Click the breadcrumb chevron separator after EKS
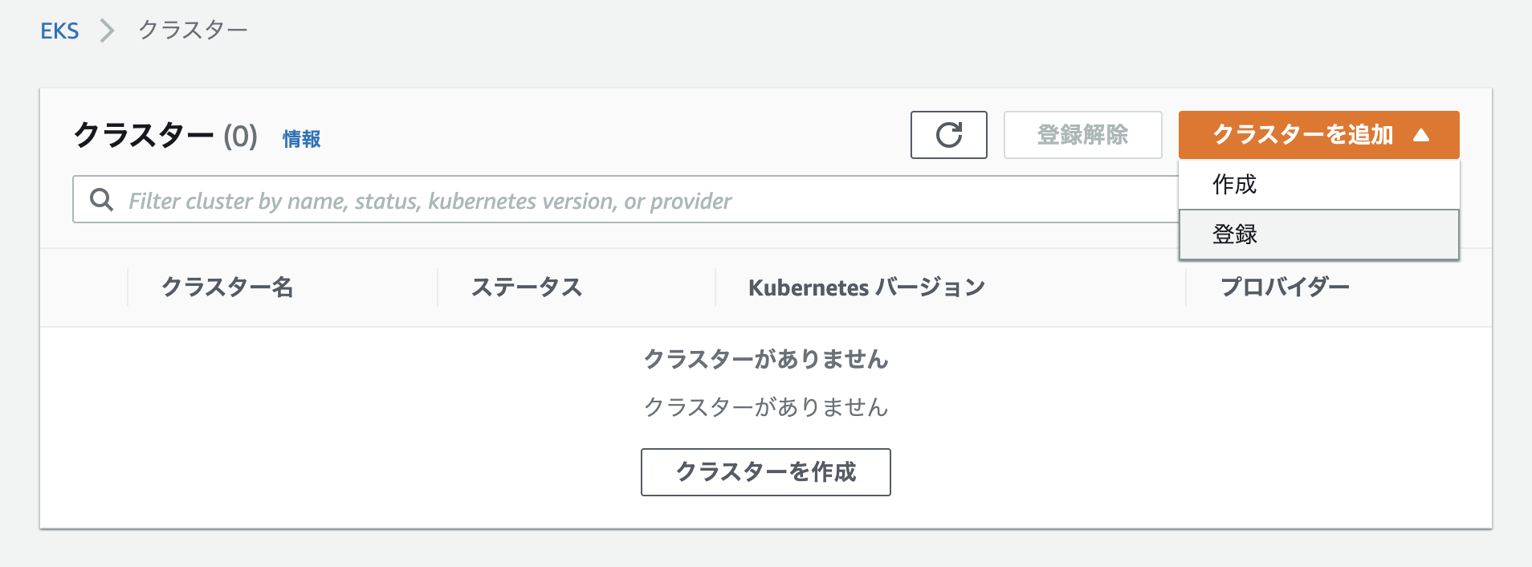The image size is (1532, 567). [107, 31]
